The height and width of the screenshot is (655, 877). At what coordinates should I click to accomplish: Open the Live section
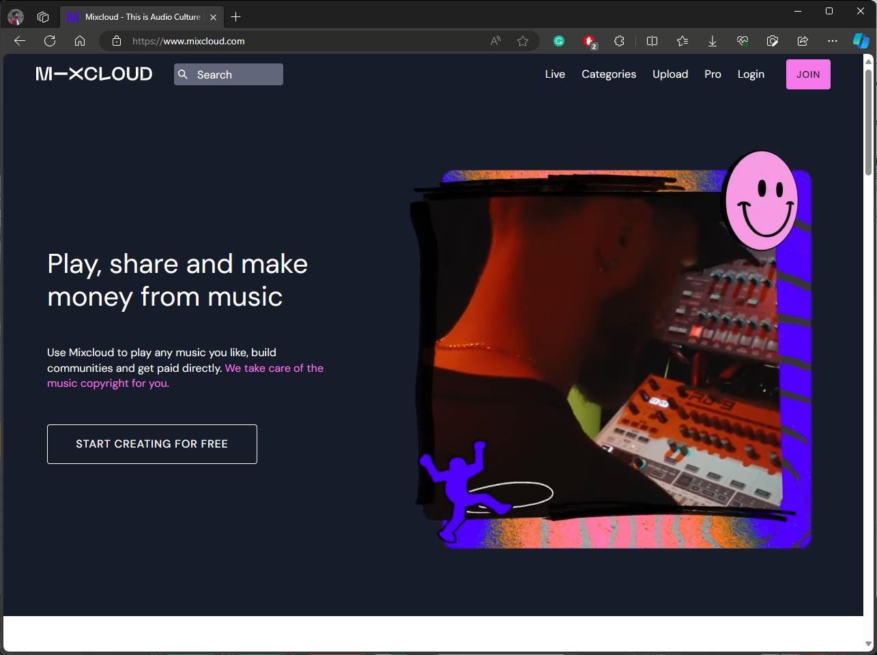pos(554,74)
